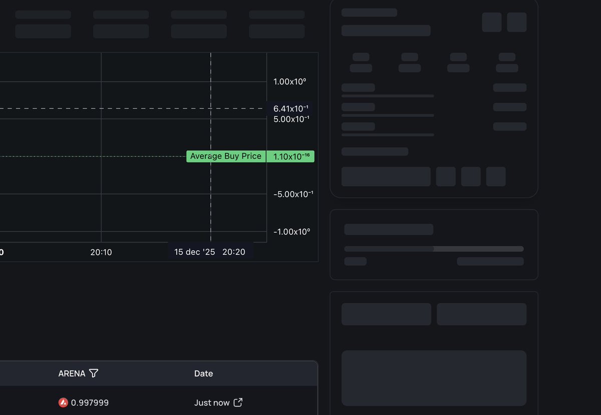
Task: Click the 1.10x10⁻¹⁶ price tag
Action: [290, 156]
